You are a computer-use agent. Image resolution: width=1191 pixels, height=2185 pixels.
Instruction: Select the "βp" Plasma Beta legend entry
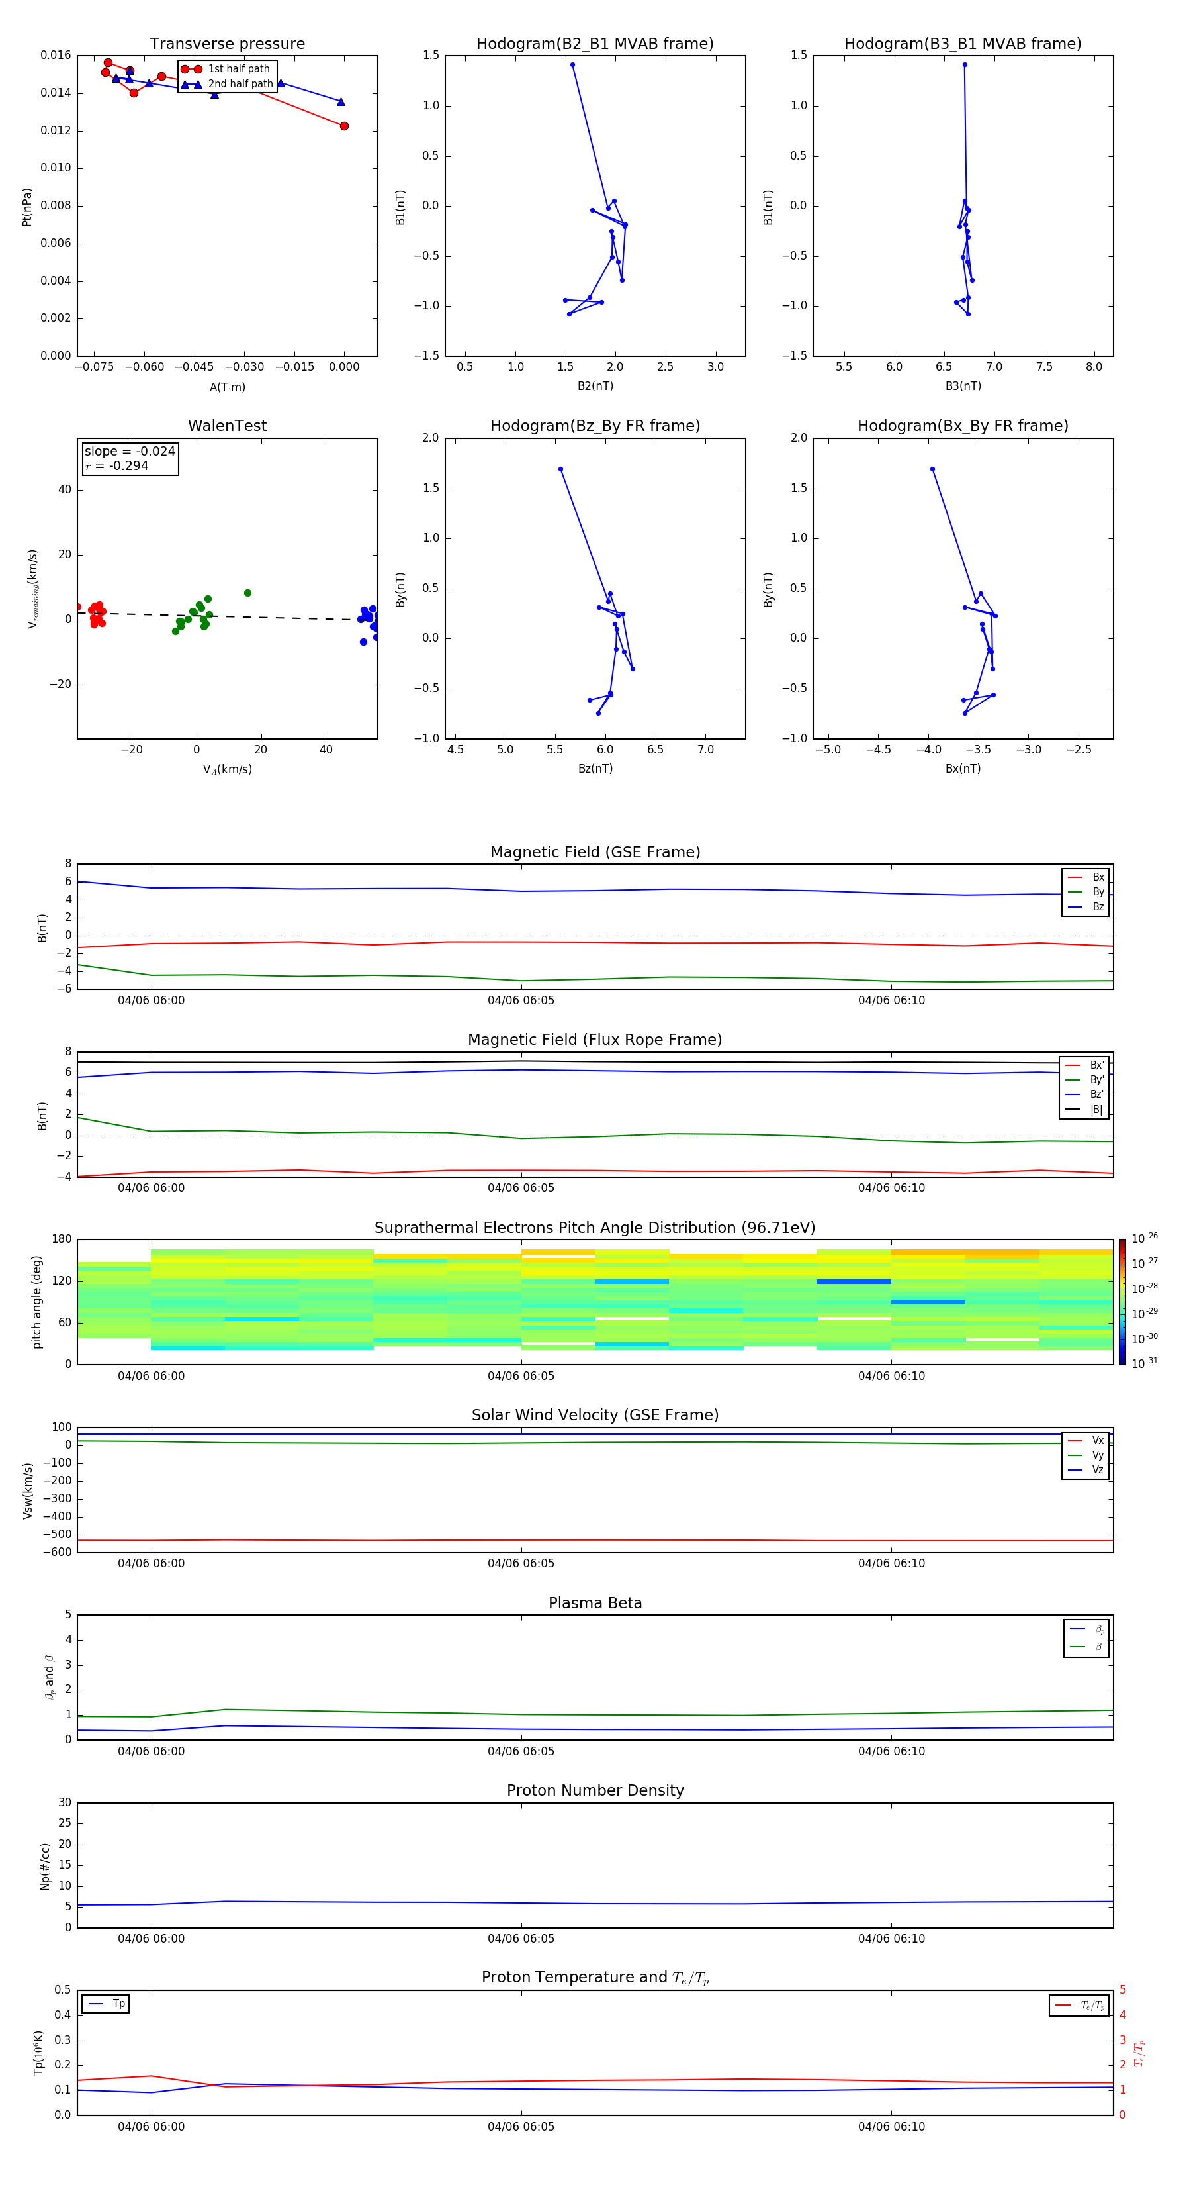click(x=1086, y=1629)
